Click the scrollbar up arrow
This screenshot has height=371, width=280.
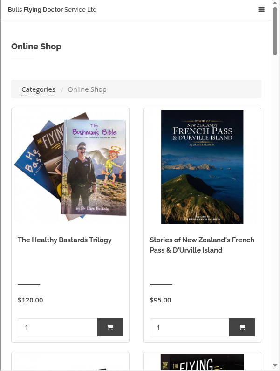coord(275,3)
